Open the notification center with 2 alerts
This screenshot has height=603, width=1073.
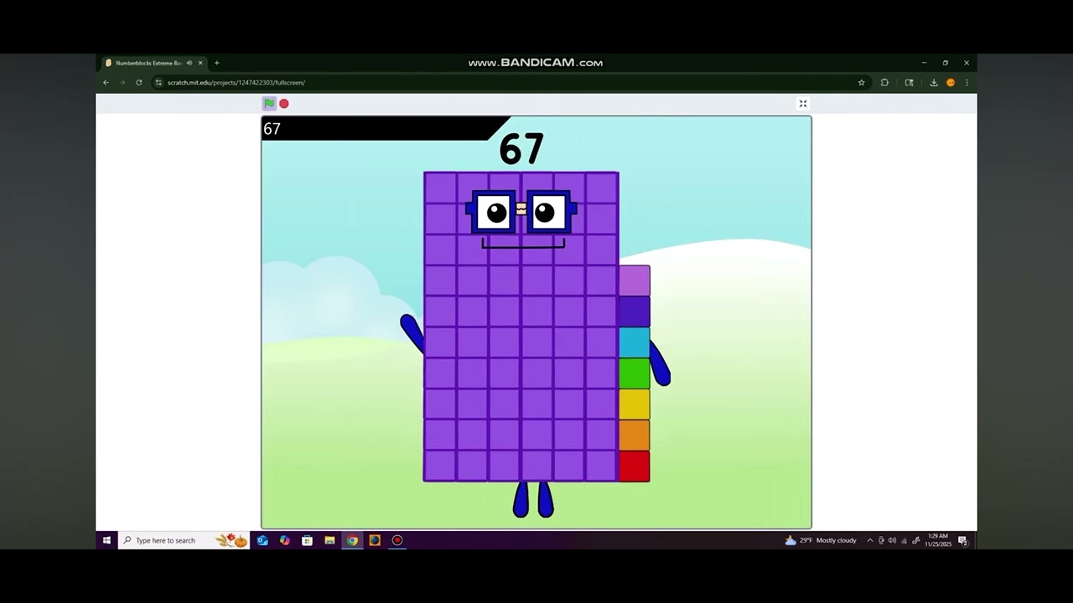[x=963, y=540]
